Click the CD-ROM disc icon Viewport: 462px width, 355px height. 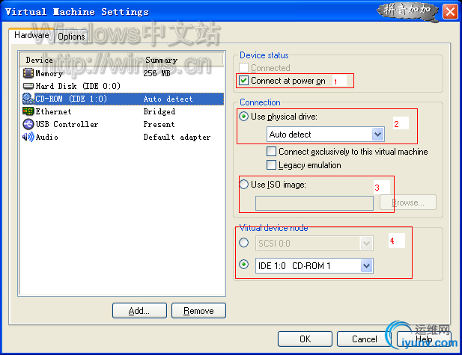(x=28, y=99)
